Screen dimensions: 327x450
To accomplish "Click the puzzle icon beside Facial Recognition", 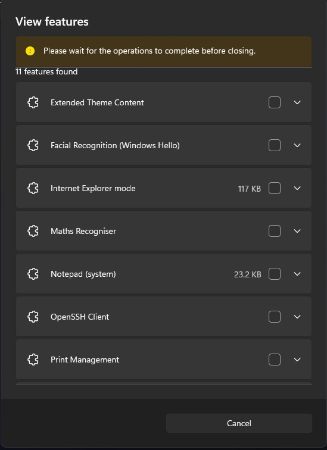I will 33,145.
